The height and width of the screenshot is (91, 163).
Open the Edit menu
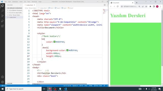coord(9,2)
